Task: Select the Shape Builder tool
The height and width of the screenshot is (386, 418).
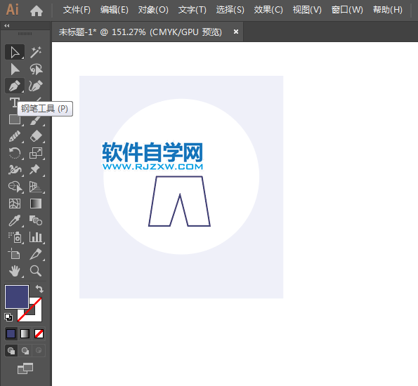Action: tap(15, 187)
